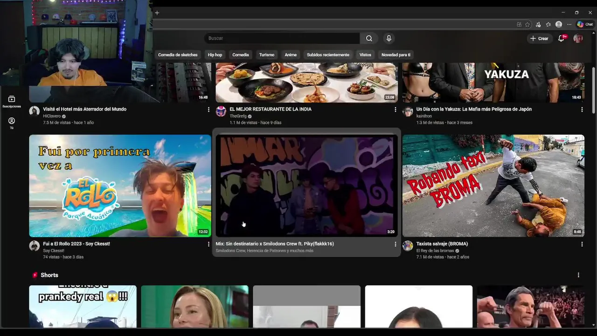Click the Shorts section icon
The width and height of the screenshot is (597, 336).
[x=35, y=275]
